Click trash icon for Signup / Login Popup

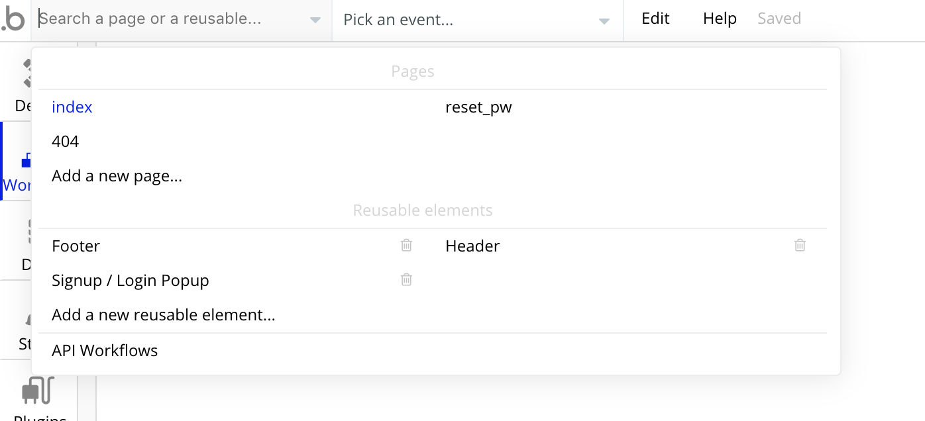click(406, 280)
